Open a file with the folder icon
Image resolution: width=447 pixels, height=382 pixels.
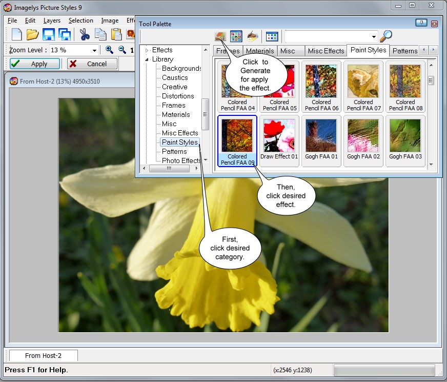pos(32,35)
